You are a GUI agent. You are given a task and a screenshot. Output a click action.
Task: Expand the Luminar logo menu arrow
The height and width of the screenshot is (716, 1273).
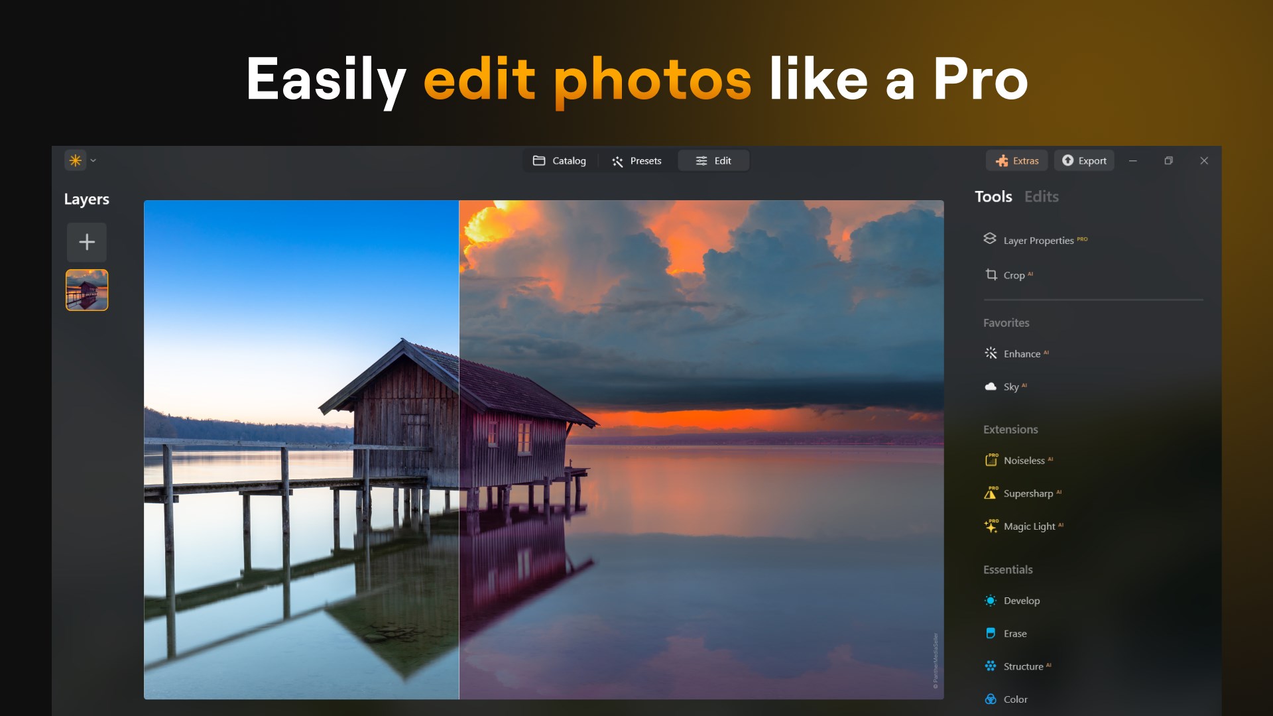click(93, 160)
